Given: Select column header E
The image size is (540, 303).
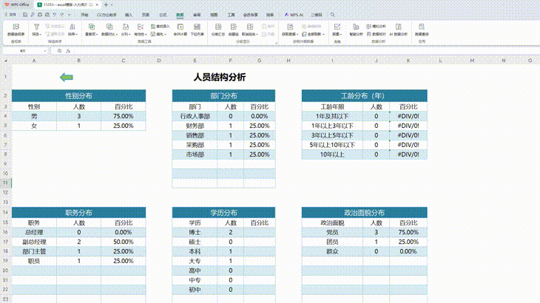Looking at the screenshot, I should [195, 61].
